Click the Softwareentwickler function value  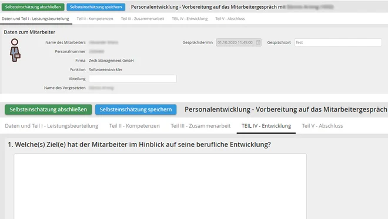click(x=106, y=69)
